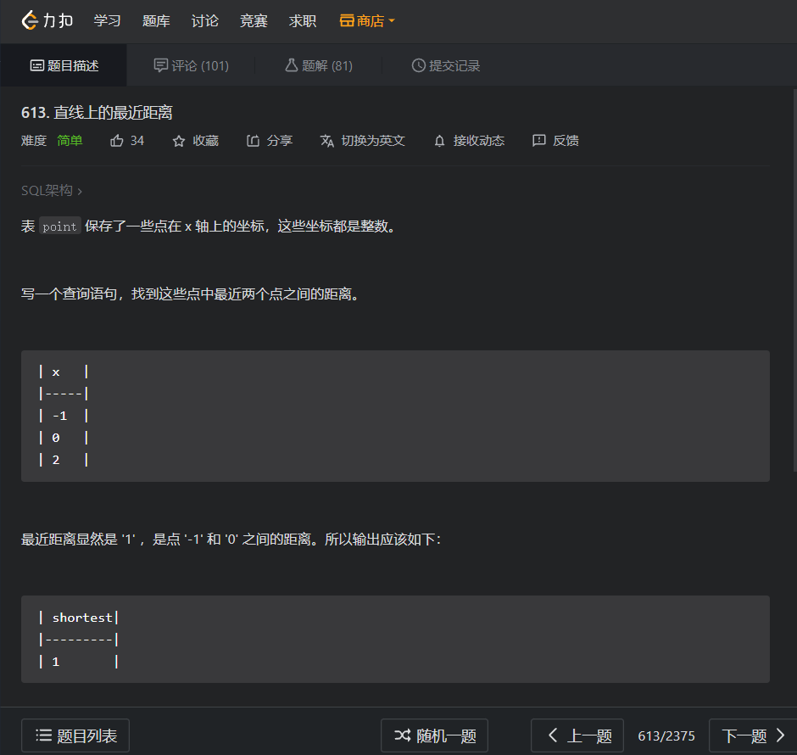Click the vertical scrollbar of description
The width and height of the screenshot is (797, 755).
(794, 280)
